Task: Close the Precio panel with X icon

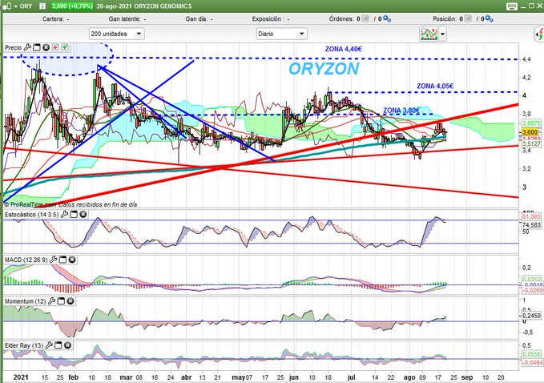Action: [46, 47]
